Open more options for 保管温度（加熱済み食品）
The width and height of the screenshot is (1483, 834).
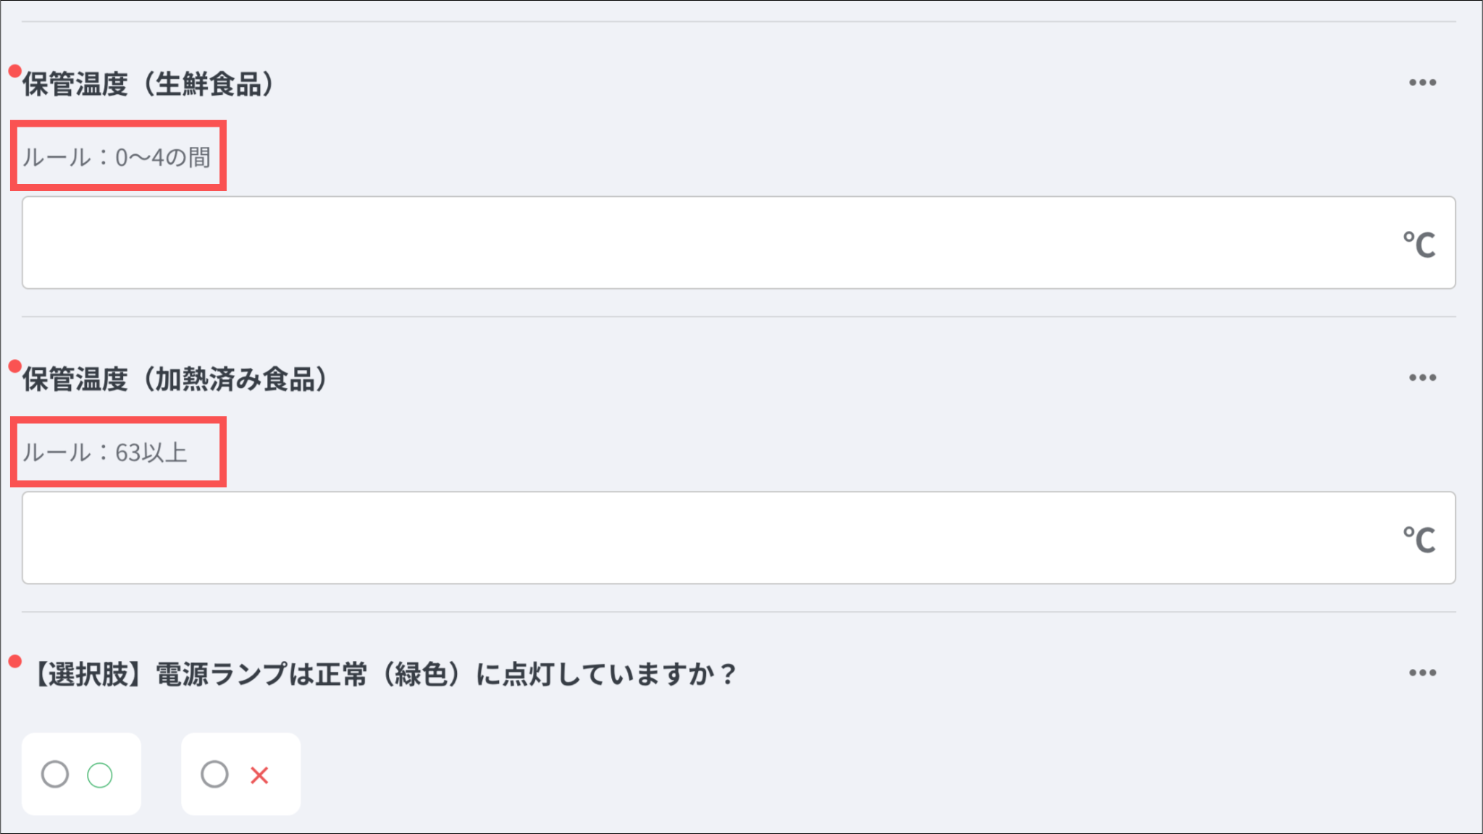(1422, 378)
